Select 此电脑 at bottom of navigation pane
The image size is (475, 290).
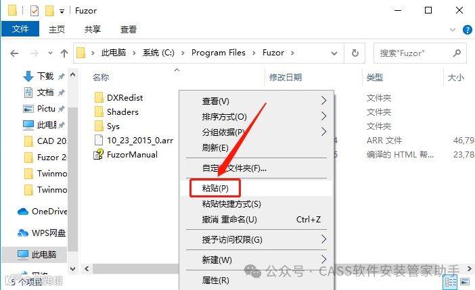coord(35,255)
